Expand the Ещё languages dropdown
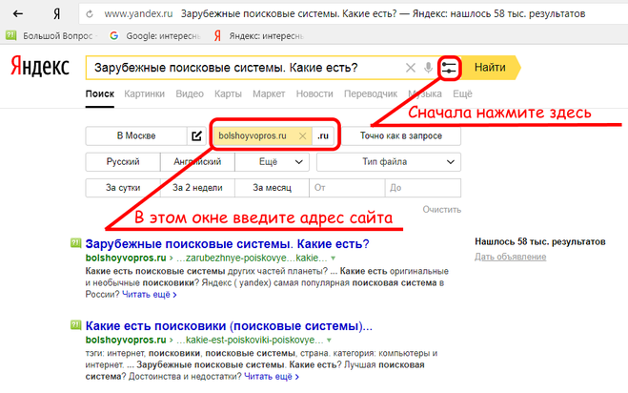The height and width of the screenshot is (393, 628). point(272,162)
